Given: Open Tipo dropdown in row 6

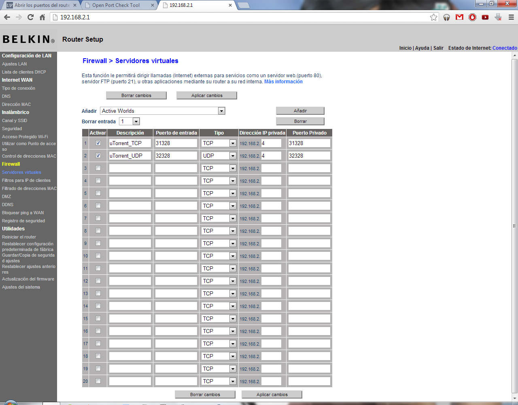Looking at the screenshot, I should pyautogui.click(x=219, y=206).
